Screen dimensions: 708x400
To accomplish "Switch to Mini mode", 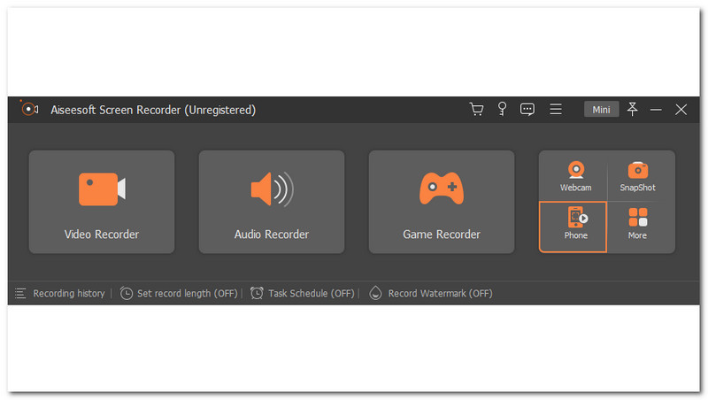I will click(601, 109).
